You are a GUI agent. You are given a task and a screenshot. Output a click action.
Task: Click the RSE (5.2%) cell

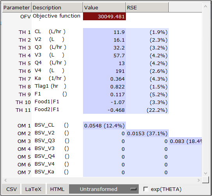point(147,94)
